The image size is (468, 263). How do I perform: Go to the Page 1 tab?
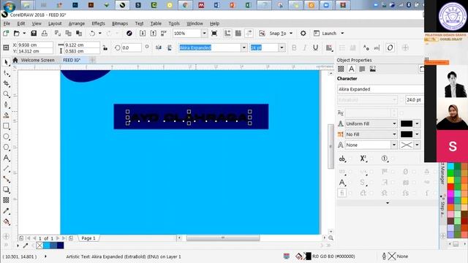pyautogui.click(x=88, y=238)
